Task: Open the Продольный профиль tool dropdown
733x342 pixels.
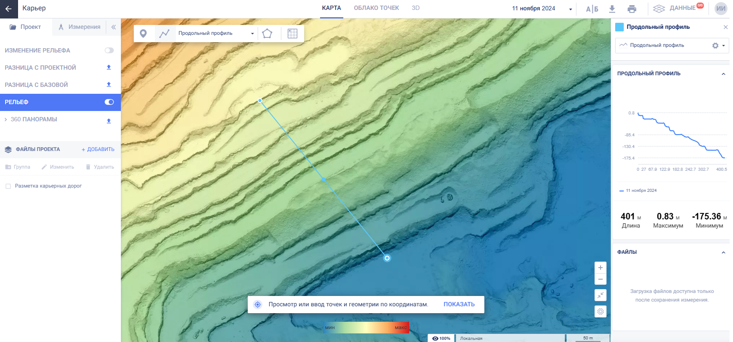Action: pos(252,34)
